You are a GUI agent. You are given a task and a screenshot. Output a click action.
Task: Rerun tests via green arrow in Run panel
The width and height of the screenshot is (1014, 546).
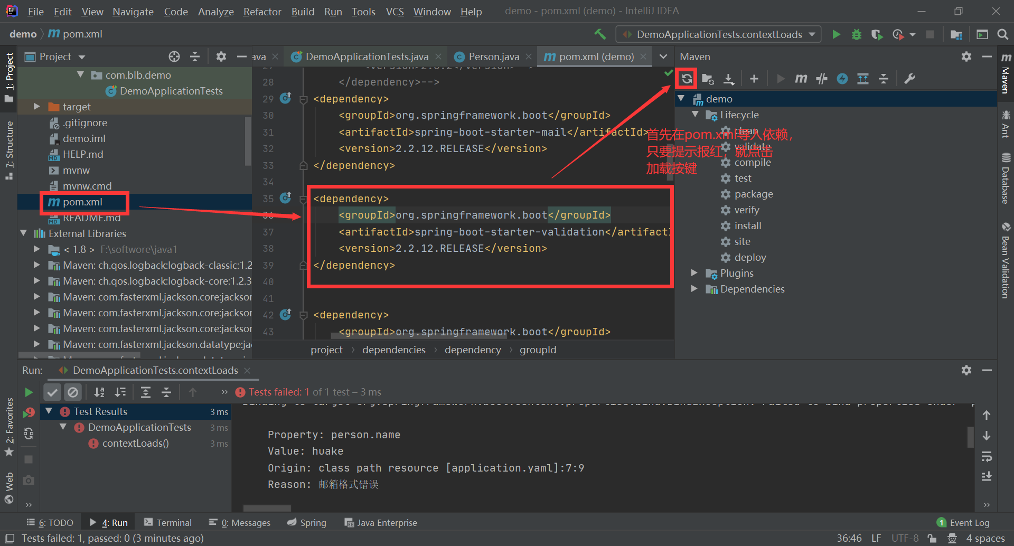(29, 392)
